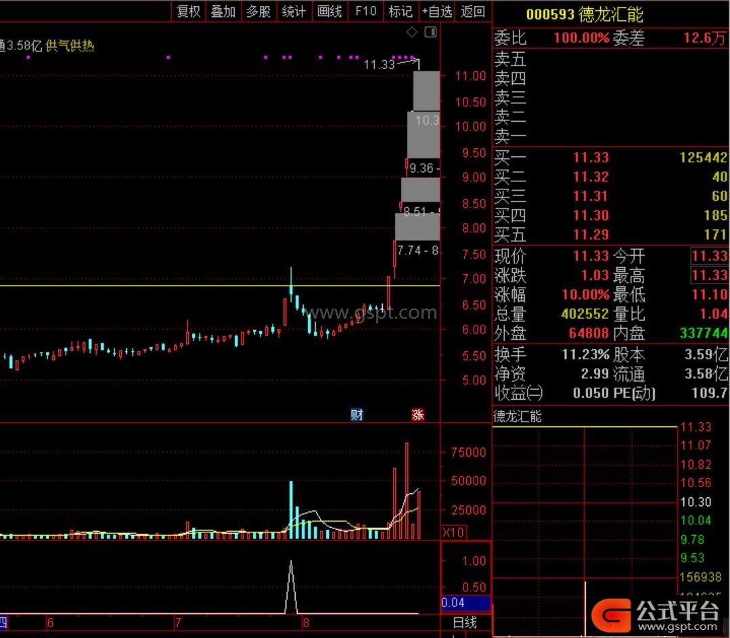Click 最低 value 11.10
Viewport: 730px width, 638px height.
tap(710, 294)
